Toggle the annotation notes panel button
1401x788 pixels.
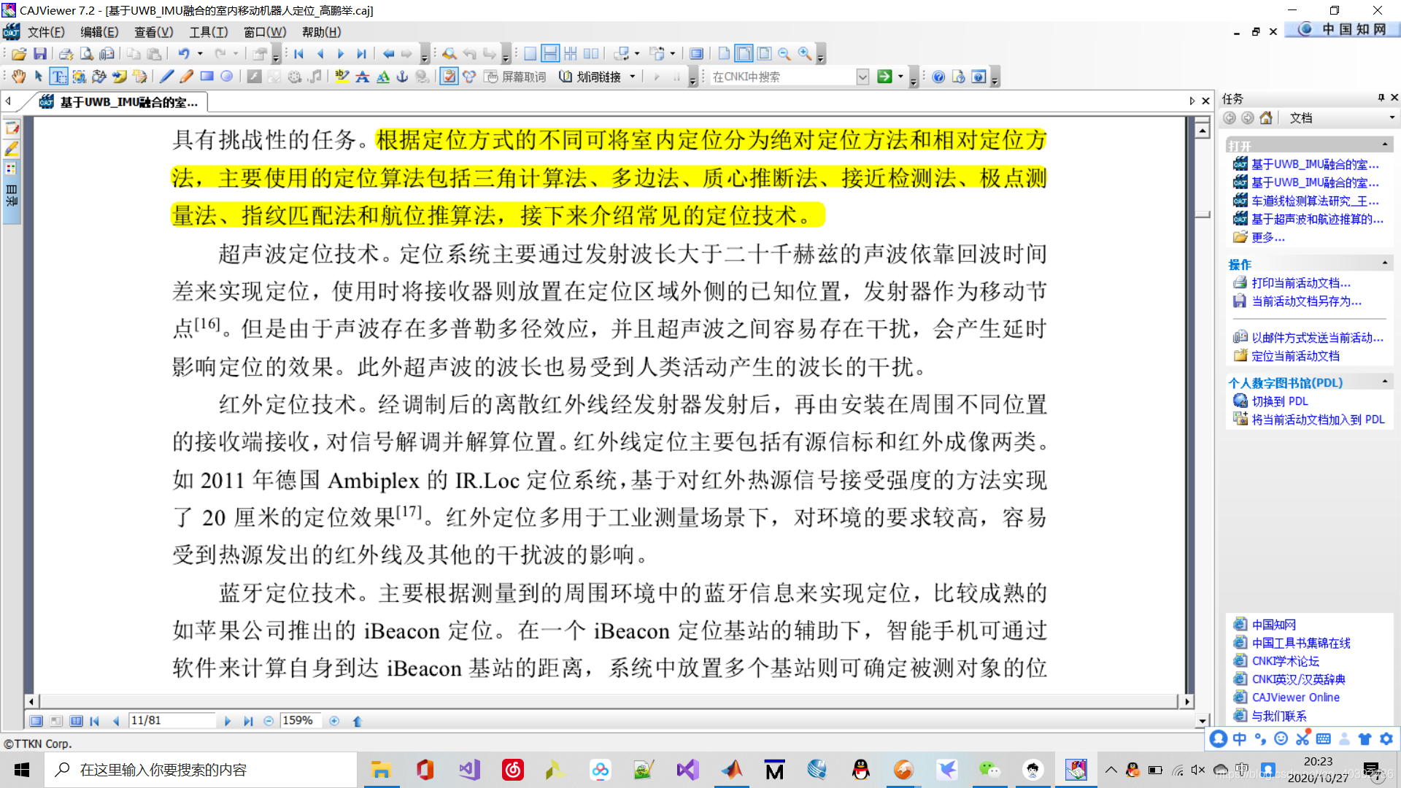(x=449, y=77)
